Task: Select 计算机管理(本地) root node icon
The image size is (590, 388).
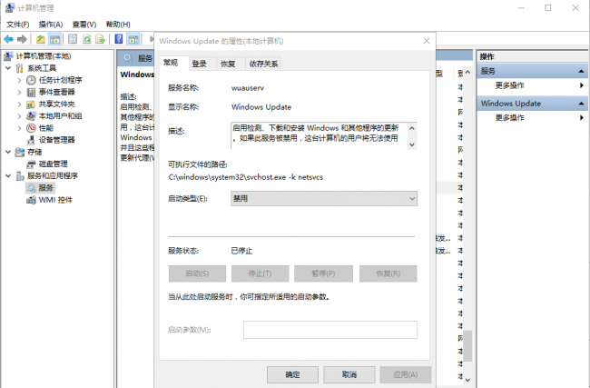Action: pyautogui.click(x=9, y=56)
